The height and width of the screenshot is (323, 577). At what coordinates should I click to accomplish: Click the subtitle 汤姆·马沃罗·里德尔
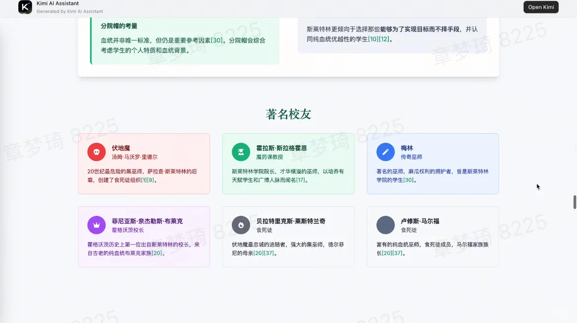pyautogui.click(x=134, y=157)
